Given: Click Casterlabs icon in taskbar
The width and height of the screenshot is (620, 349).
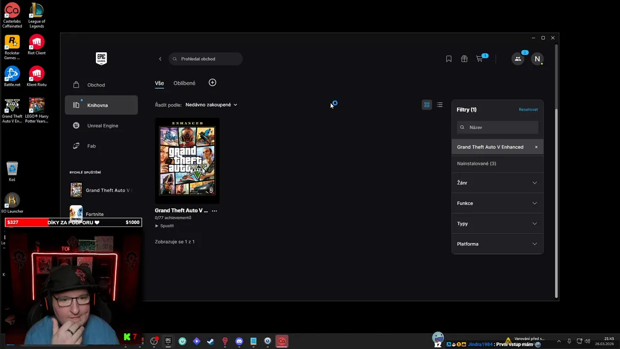Looking at the screenshot, I should pos(282,341).
